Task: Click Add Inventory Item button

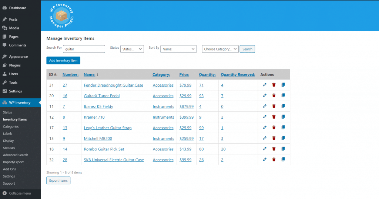Action: [x=63, y=60]
